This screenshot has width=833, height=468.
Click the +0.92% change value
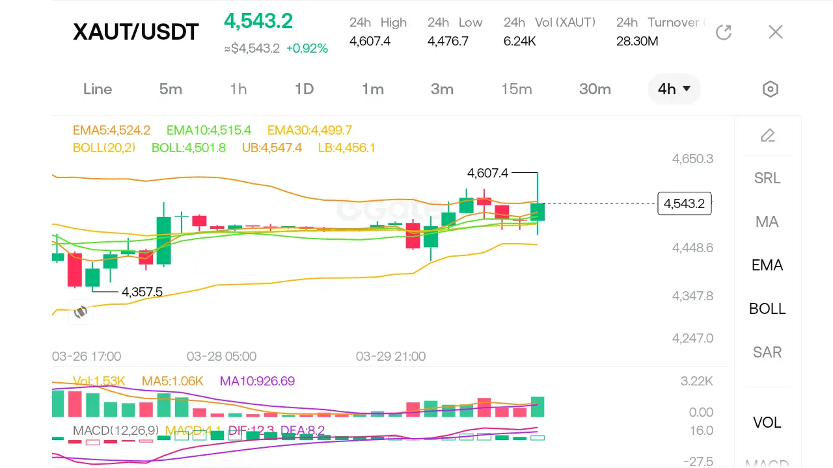pyautogui.click(x=307, y=49)
